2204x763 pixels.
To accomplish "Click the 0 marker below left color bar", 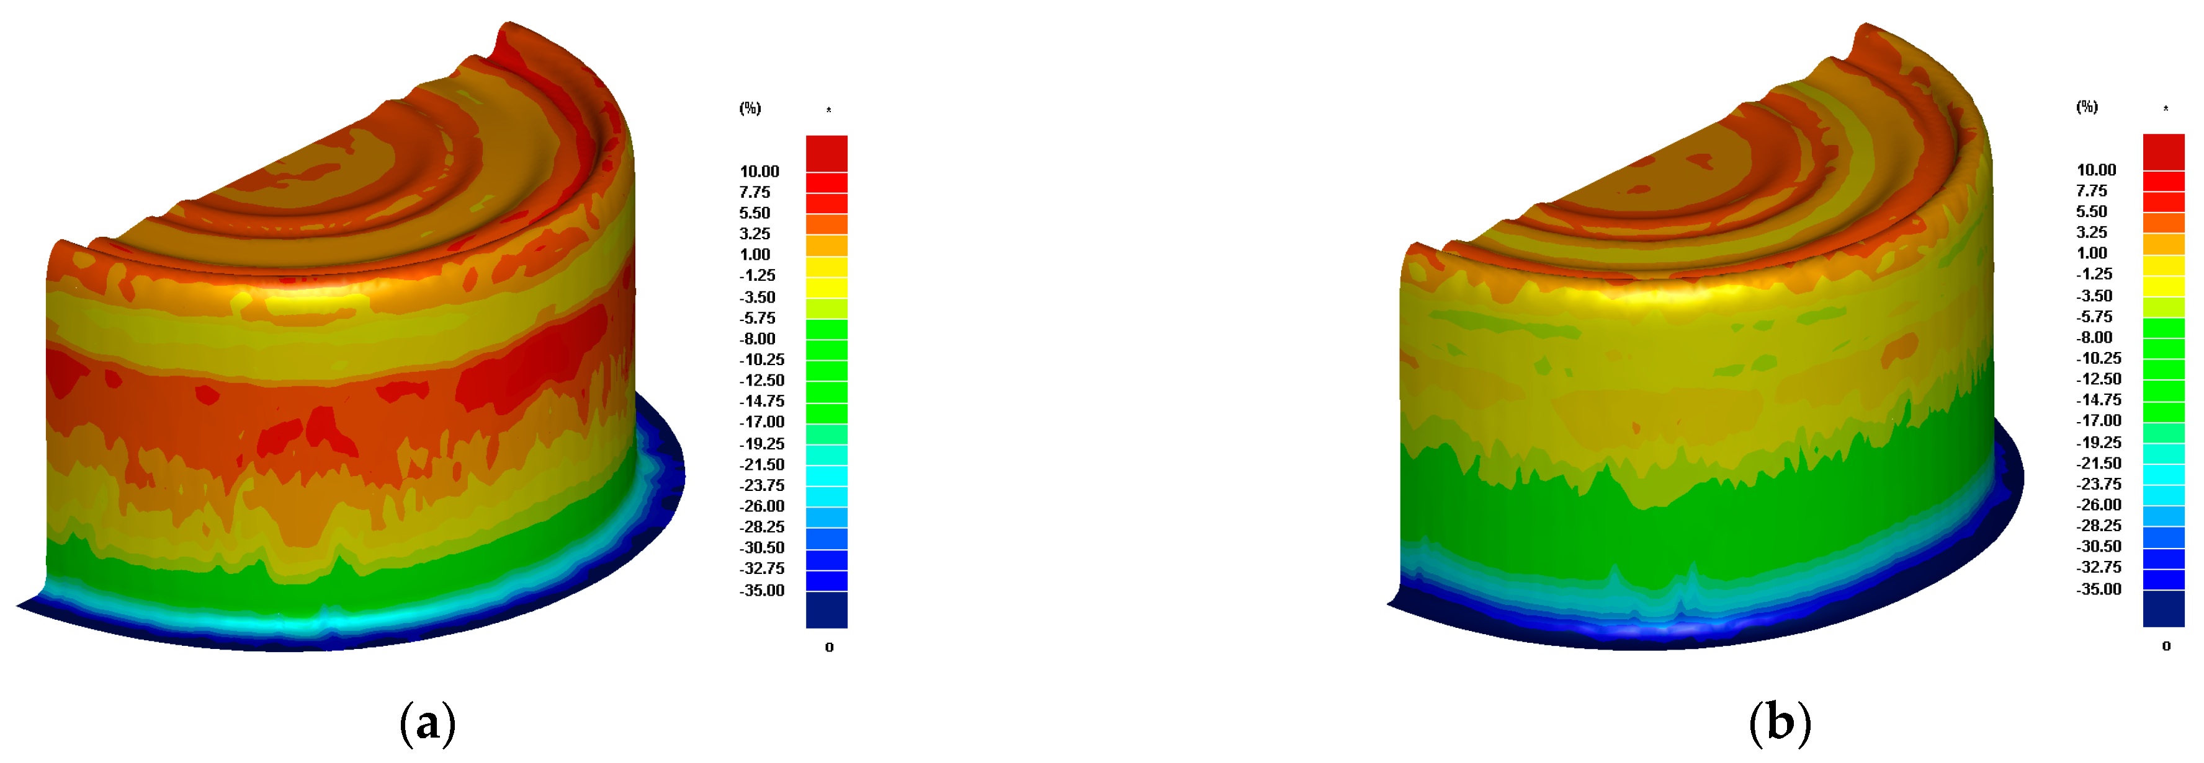I will click(829, 648).
